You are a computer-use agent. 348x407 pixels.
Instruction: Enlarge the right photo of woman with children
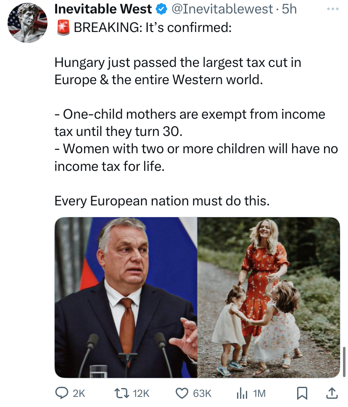click(x=269, y=298)
